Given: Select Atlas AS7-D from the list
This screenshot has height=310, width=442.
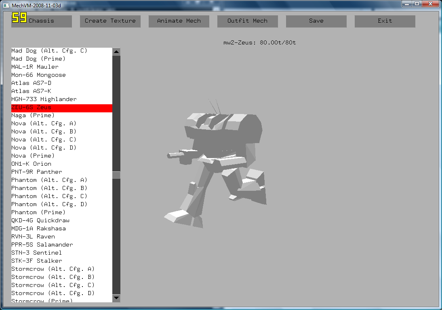Looking at the screenshot, I should (x=32, y=83).
